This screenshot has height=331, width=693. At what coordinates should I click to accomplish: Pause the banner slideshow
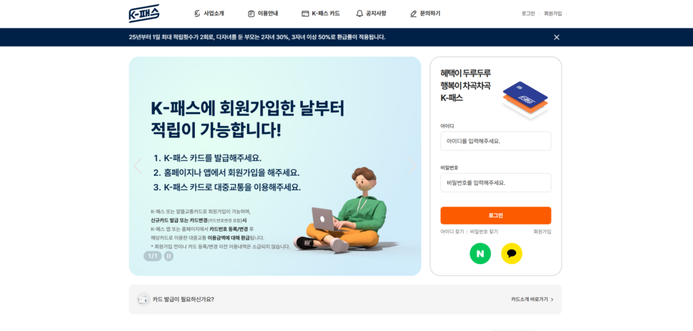pyautogui.click(x=169, y=256)
